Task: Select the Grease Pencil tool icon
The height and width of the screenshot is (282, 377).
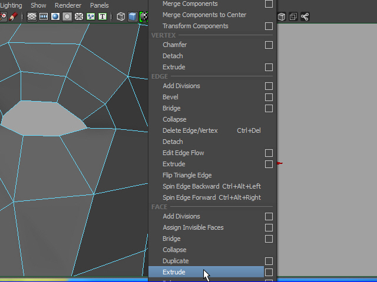Action: coord(13,16)
